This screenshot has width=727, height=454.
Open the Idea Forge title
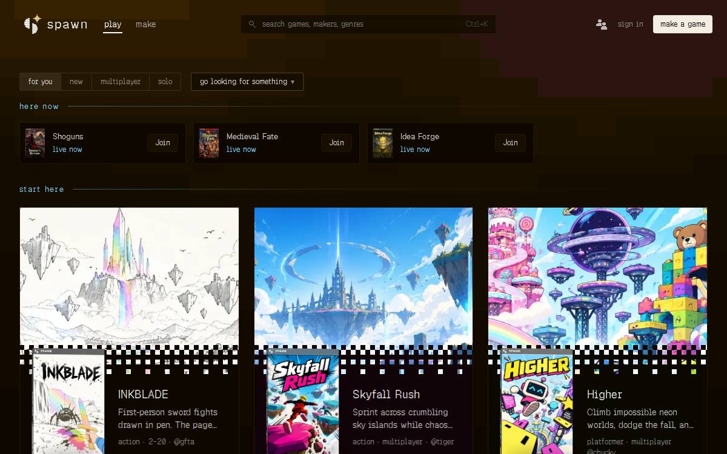tap(420, 137)
